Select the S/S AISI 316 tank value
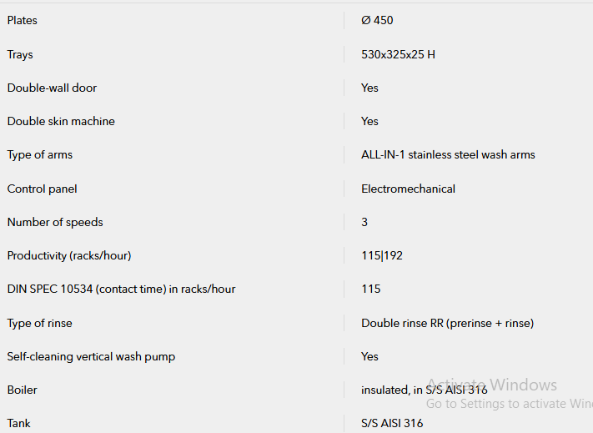 392,423
